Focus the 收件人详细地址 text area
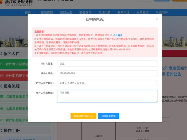Image resolution: width=187 pixels, height=140 pixels. click(107, 96)
